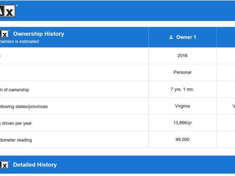
Task: Select the 13,866/yr miles value
Action: pyautogui.click(x=183, y=123)
